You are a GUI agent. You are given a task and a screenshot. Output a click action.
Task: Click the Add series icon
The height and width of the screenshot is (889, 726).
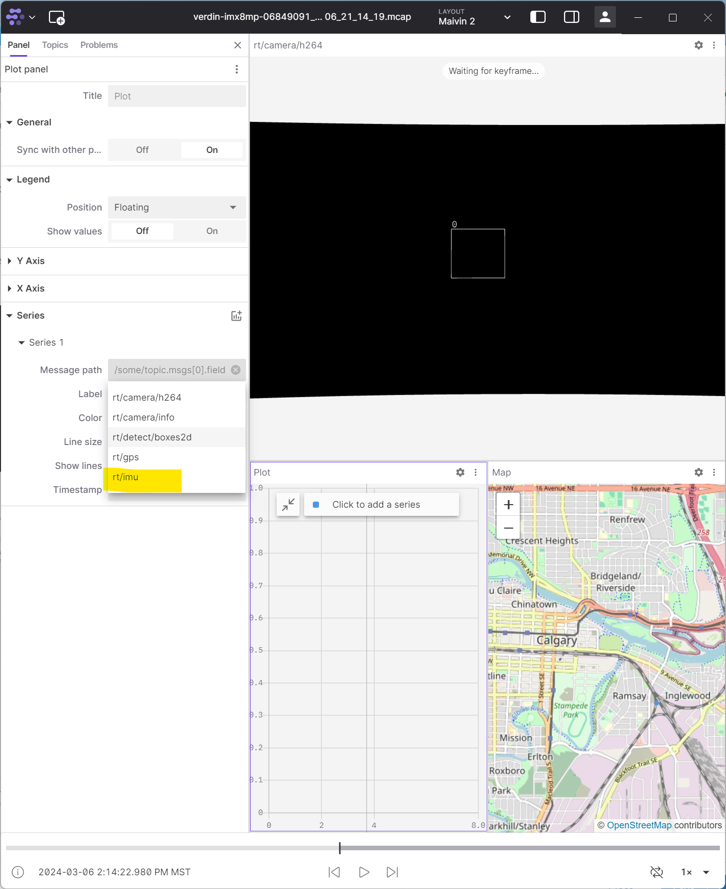coord(236,316)
